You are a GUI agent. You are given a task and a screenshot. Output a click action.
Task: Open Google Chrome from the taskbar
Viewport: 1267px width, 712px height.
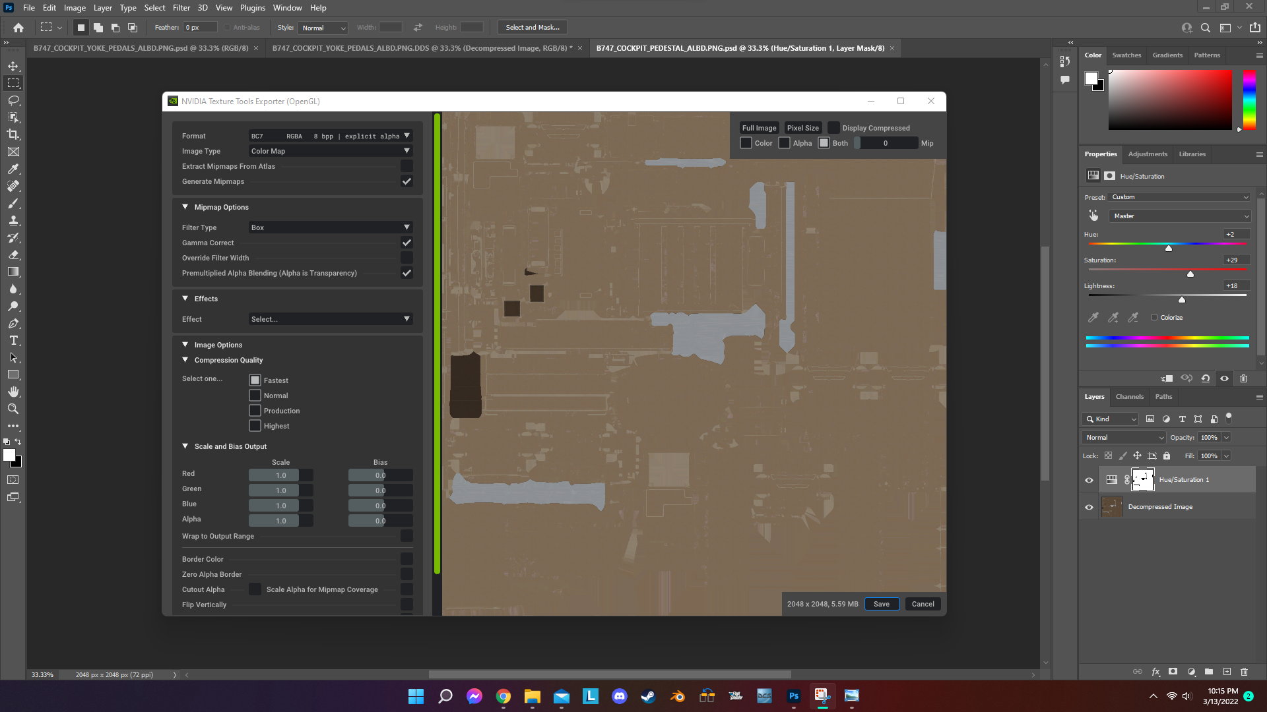pos(503,696)
